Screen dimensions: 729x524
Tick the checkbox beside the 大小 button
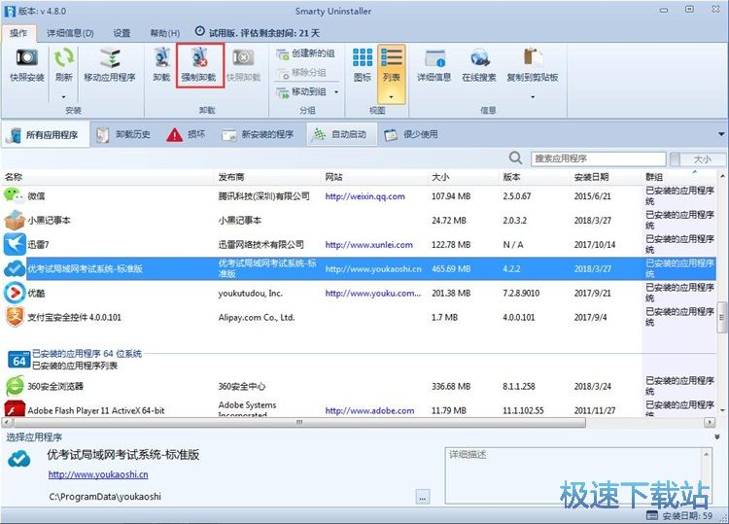[675, 158]
